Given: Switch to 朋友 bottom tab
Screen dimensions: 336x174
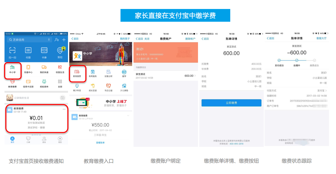Looking at the screenshot, I should coord(44,140).
